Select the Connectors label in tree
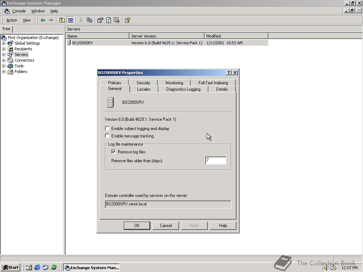 [24, 60]
